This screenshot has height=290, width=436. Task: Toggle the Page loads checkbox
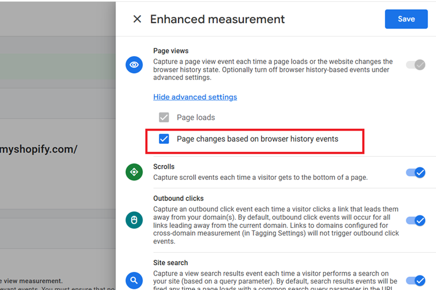(163, 117)
